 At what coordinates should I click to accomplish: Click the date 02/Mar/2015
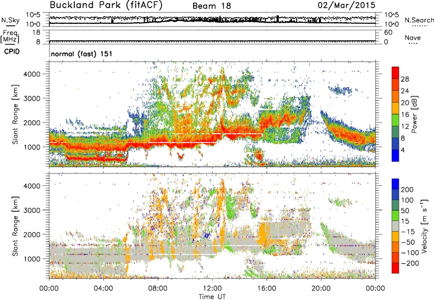tap(347, 5)
